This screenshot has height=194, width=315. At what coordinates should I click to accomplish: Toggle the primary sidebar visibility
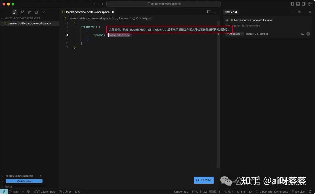coord(292,3)
